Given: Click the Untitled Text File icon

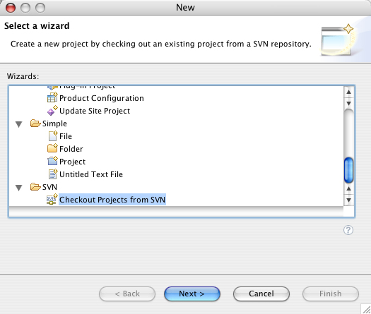Looking at the screenshot, I should pyautogui.click(x=53, y=174).
